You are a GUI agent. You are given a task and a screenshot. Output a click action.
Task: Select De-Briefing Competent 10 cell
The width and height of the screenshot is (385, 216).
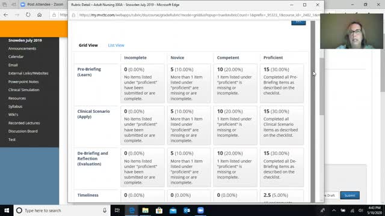(235, 167)
